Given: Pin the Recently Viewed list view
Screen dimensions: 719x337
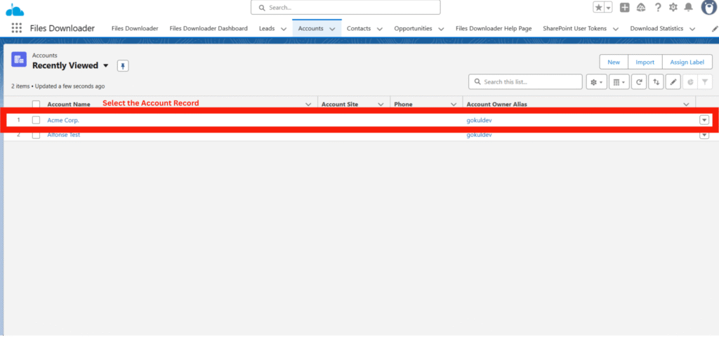Looking at the screenshot, I should pos(123,66).
